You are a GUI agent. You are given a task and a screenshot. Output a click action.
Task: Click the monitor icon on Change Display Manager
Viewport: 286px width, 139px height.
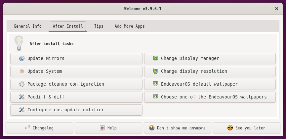[155, 58]
